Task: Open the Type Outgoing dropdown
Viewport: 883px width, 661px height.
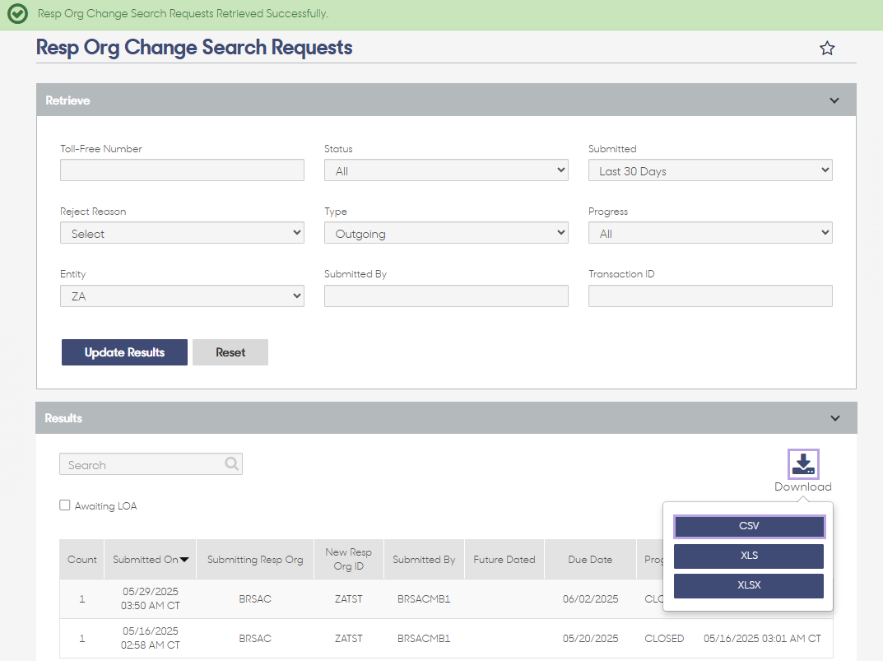Action: tap(446, 233)
